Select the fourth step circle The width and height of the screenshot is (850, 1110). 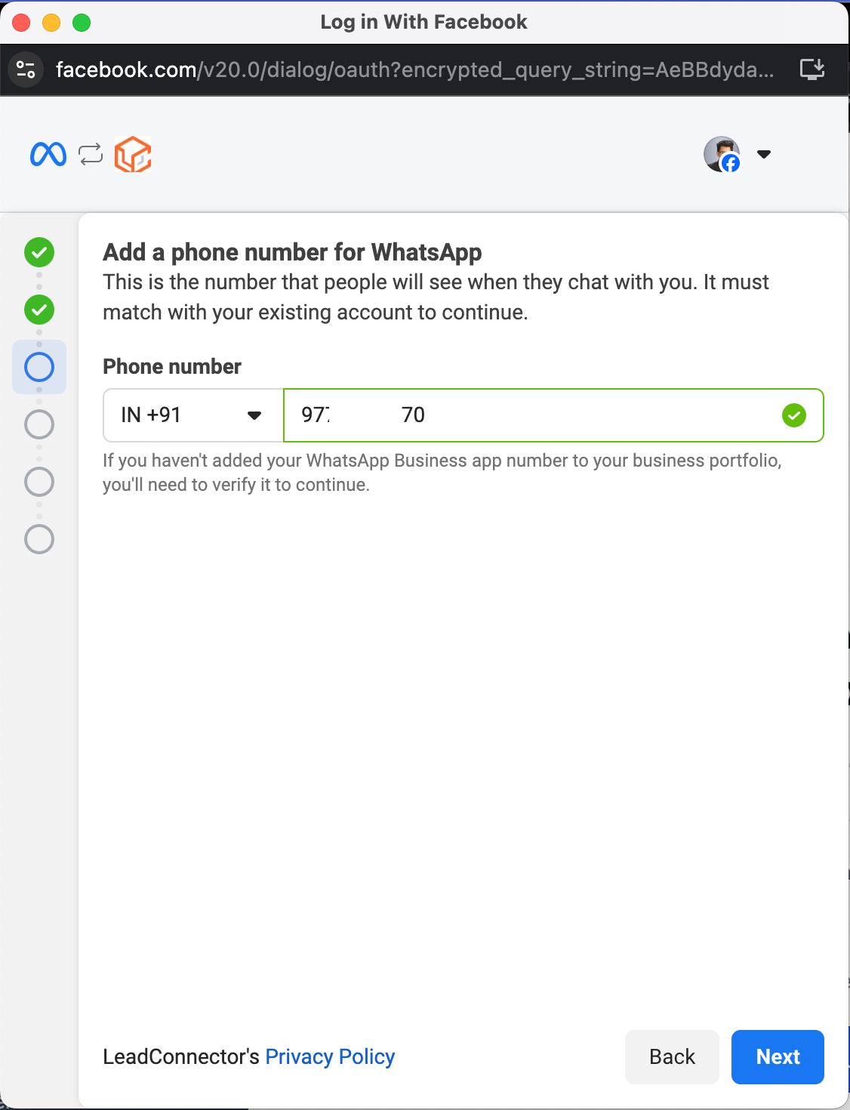tap(39, 424)
